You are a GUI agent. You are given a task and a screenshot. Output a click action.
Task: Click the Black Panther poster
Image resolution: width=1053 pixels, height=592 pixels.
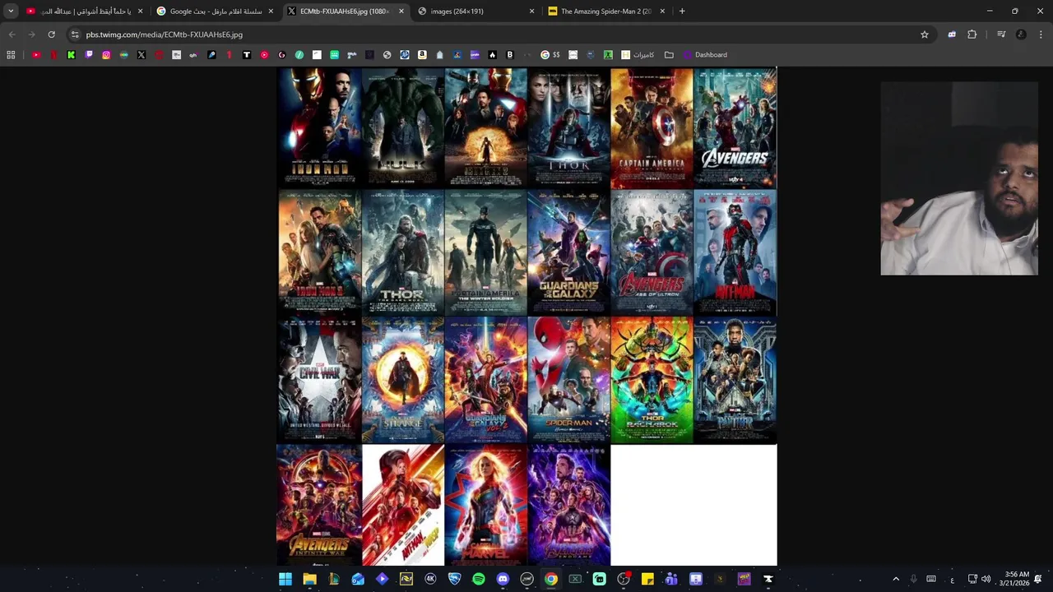point(735,380)
